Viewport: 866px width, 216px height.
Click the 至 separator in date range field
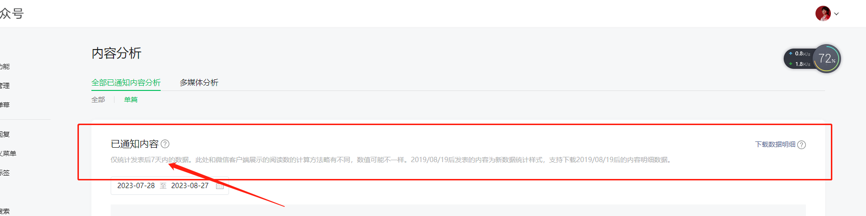[x=163, y=186]
